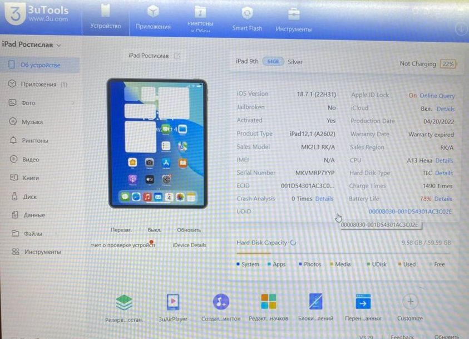Image resolution: width=469 pixels, height=339 pixels.
Task: Open Battery Life Details link
Action: click(443, 199)
